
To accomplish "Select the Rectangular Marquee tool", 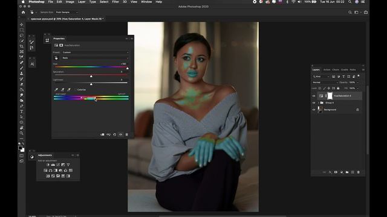I will click(22, 30).
